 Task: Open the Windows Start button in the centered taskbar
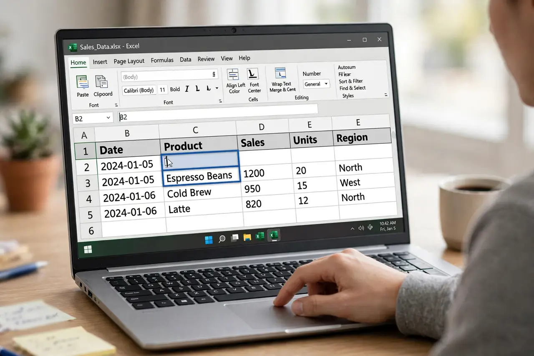tap(209, 239)
